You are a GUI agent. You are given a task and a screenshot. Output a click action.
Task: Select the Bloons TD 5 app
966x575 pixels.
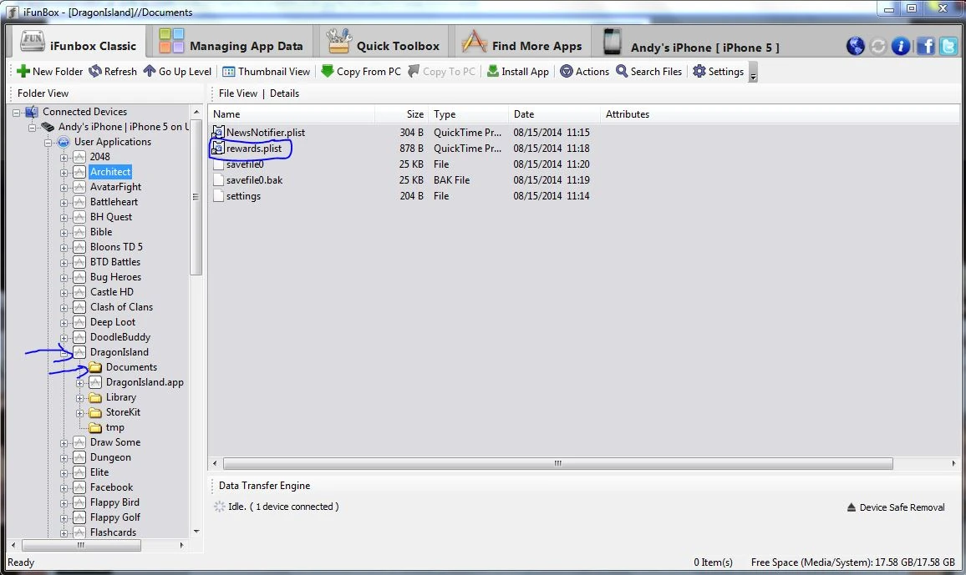point(116,246)
